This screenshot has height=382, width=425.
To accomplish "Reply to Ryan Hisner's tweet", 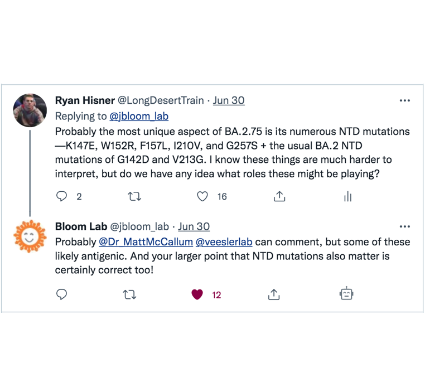I will [x=61, y=196].
